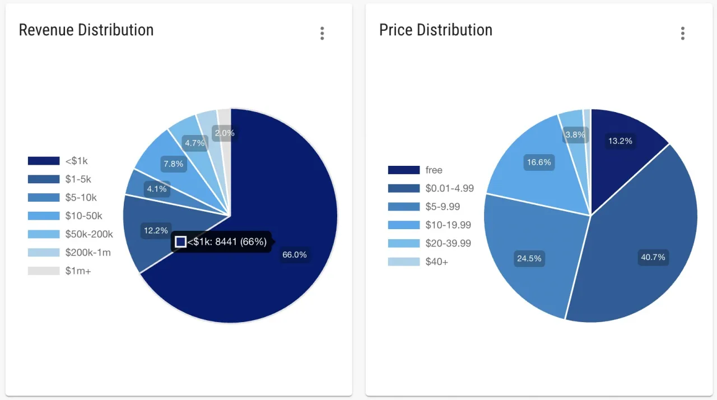The image size is (717, 400).
Task: Open the Price Distribution options menu
Action: [x=683, y=33]
